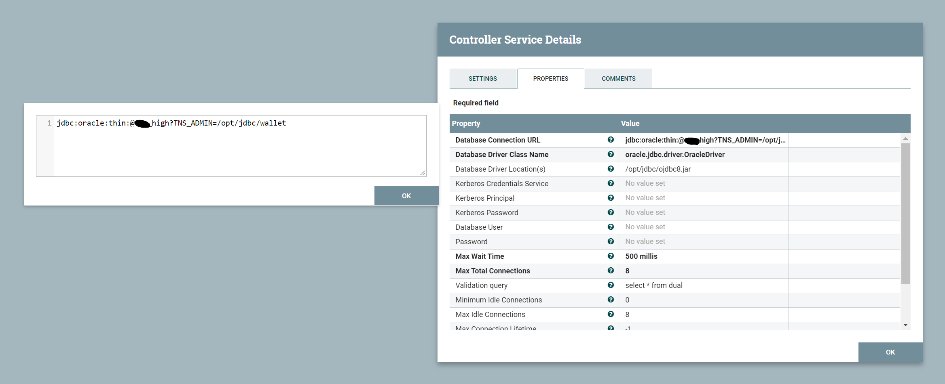The image size is (945, 384).
Task: Open help for Password property
Action: (611, 241)
